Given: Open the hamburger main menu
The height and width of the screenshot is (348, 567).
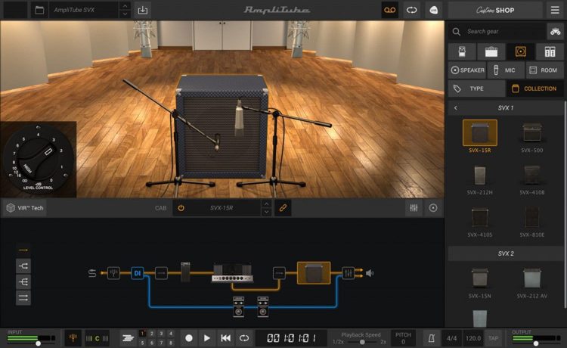Looking at the screenshot, I should tap(555, 10).
